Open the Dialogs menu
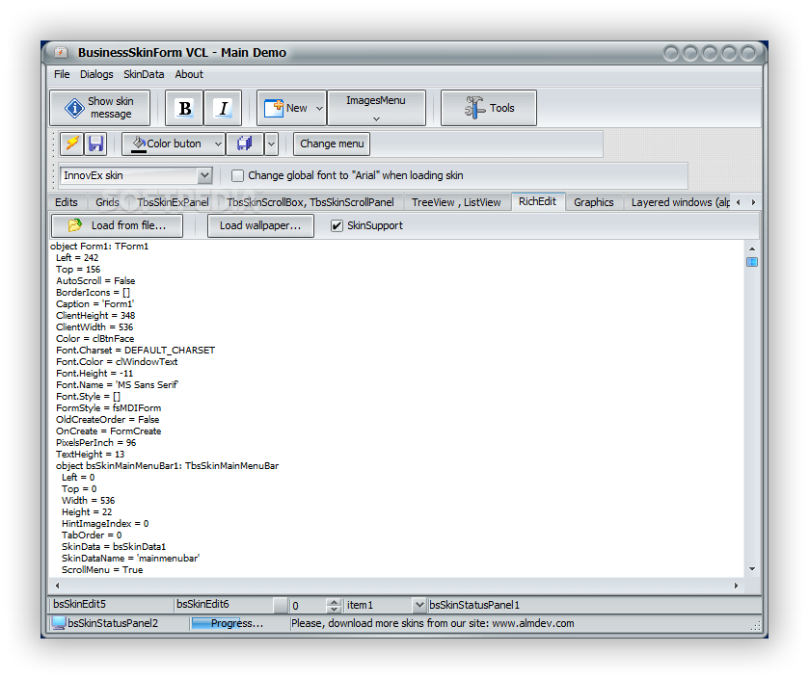 96,74
